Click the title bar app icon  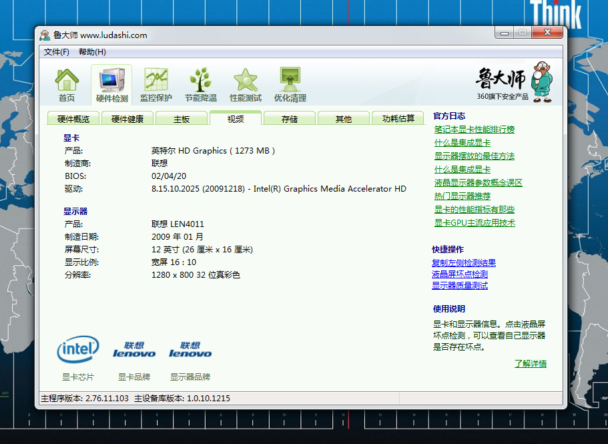coord(45,35)
